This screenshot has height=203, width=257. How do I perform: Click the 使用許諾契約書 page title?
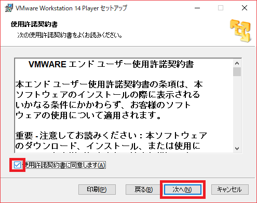[x=34, y=24]
